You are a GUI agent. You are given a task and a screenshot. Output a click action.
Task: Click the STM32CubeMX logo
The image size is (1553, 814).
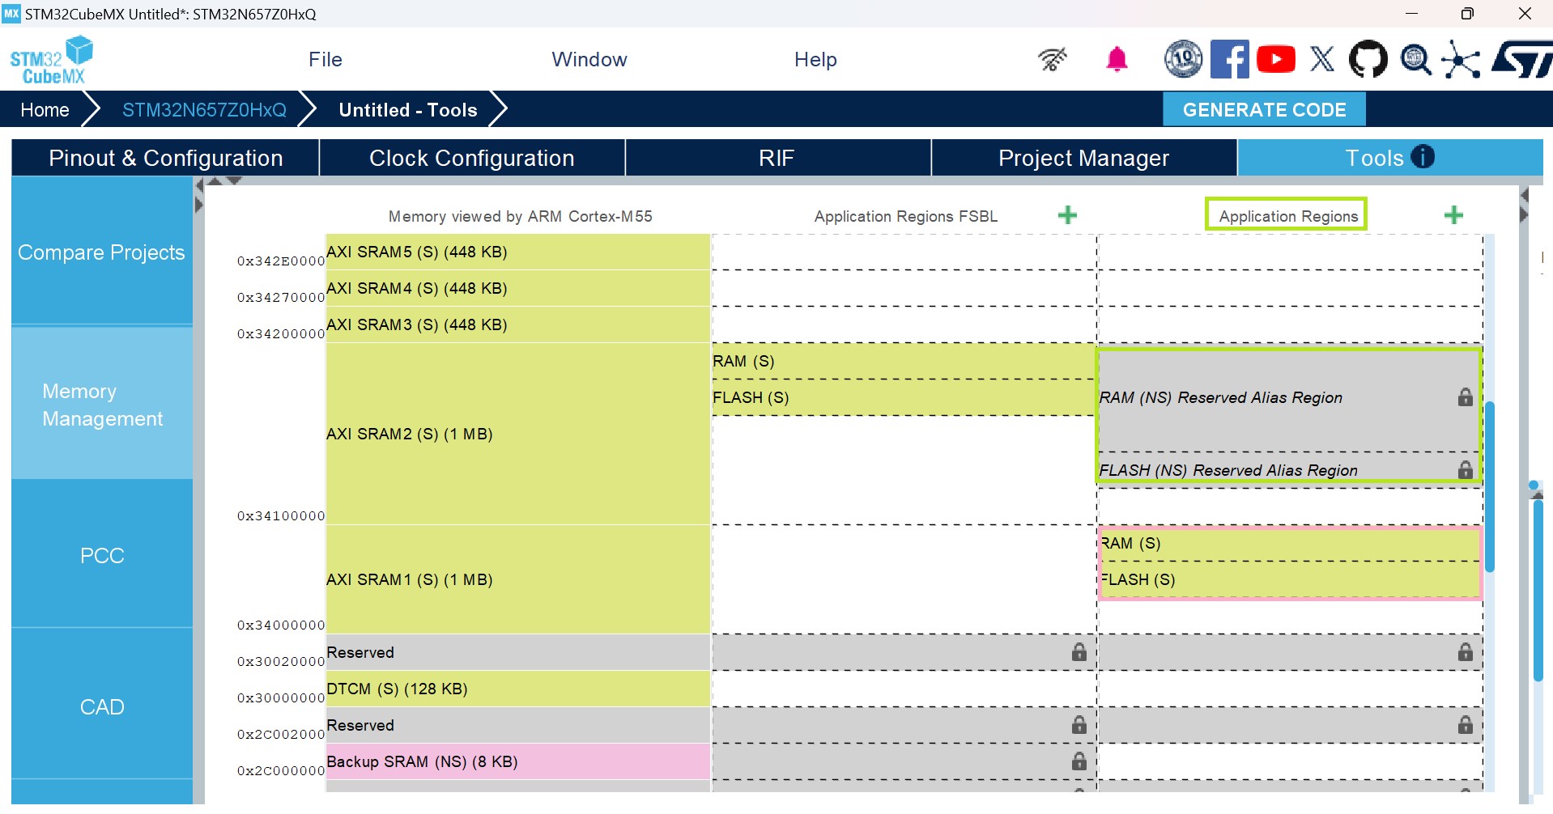pos(52,60)
